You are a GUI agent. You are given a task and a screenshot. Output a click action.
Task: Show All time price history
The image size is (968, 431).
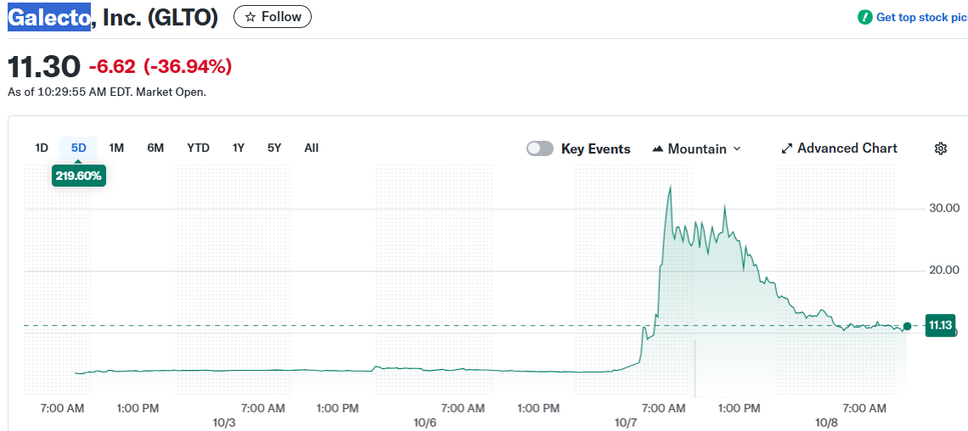[312, 148]
